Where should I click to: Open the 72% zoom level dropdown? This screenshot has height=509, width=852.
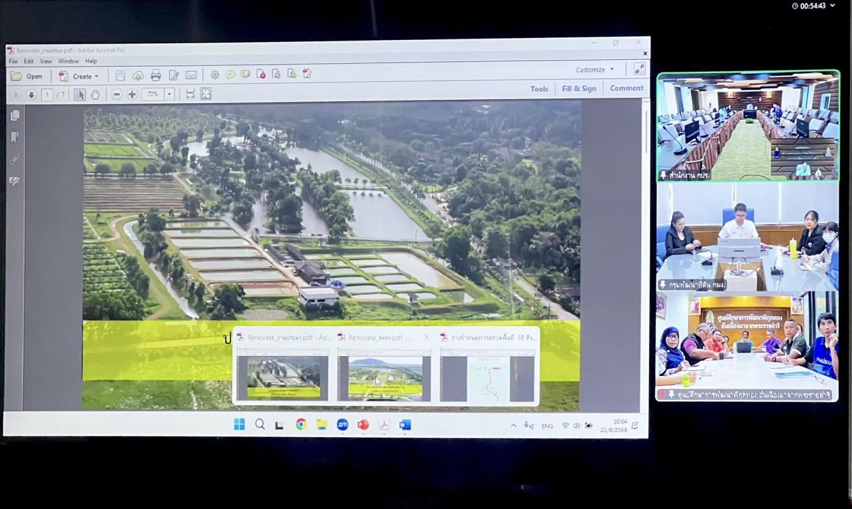pyautogui.click(x=170, y=94)
